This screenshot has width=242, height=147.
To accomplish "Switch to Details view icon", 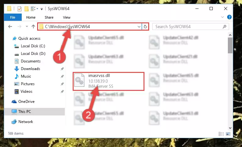I will [x=221, y=134].
